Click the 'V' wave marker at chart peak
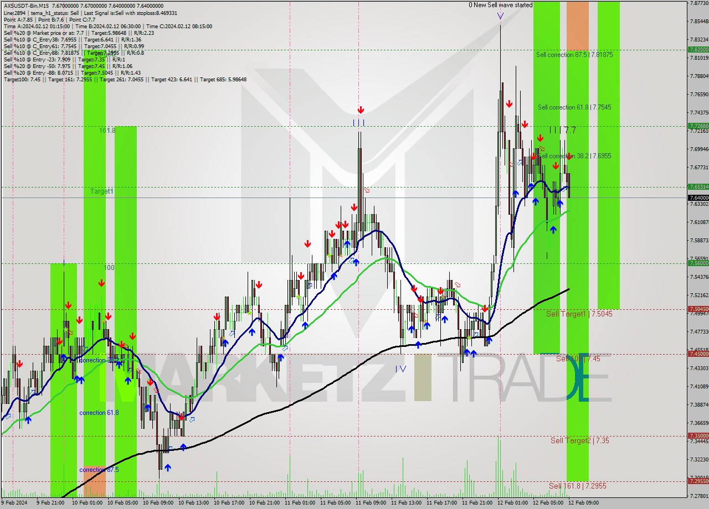This screenshot has height=509, width=709. point(500,16)
